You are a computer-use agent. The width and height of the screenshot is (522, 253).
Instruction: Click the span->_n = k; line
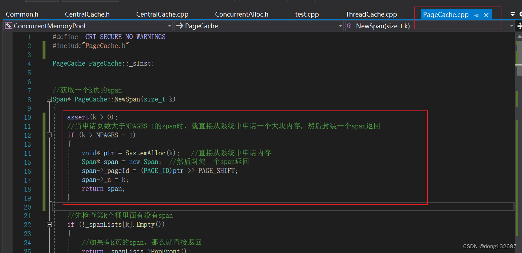pyautogui.click(x=105, y=180)
